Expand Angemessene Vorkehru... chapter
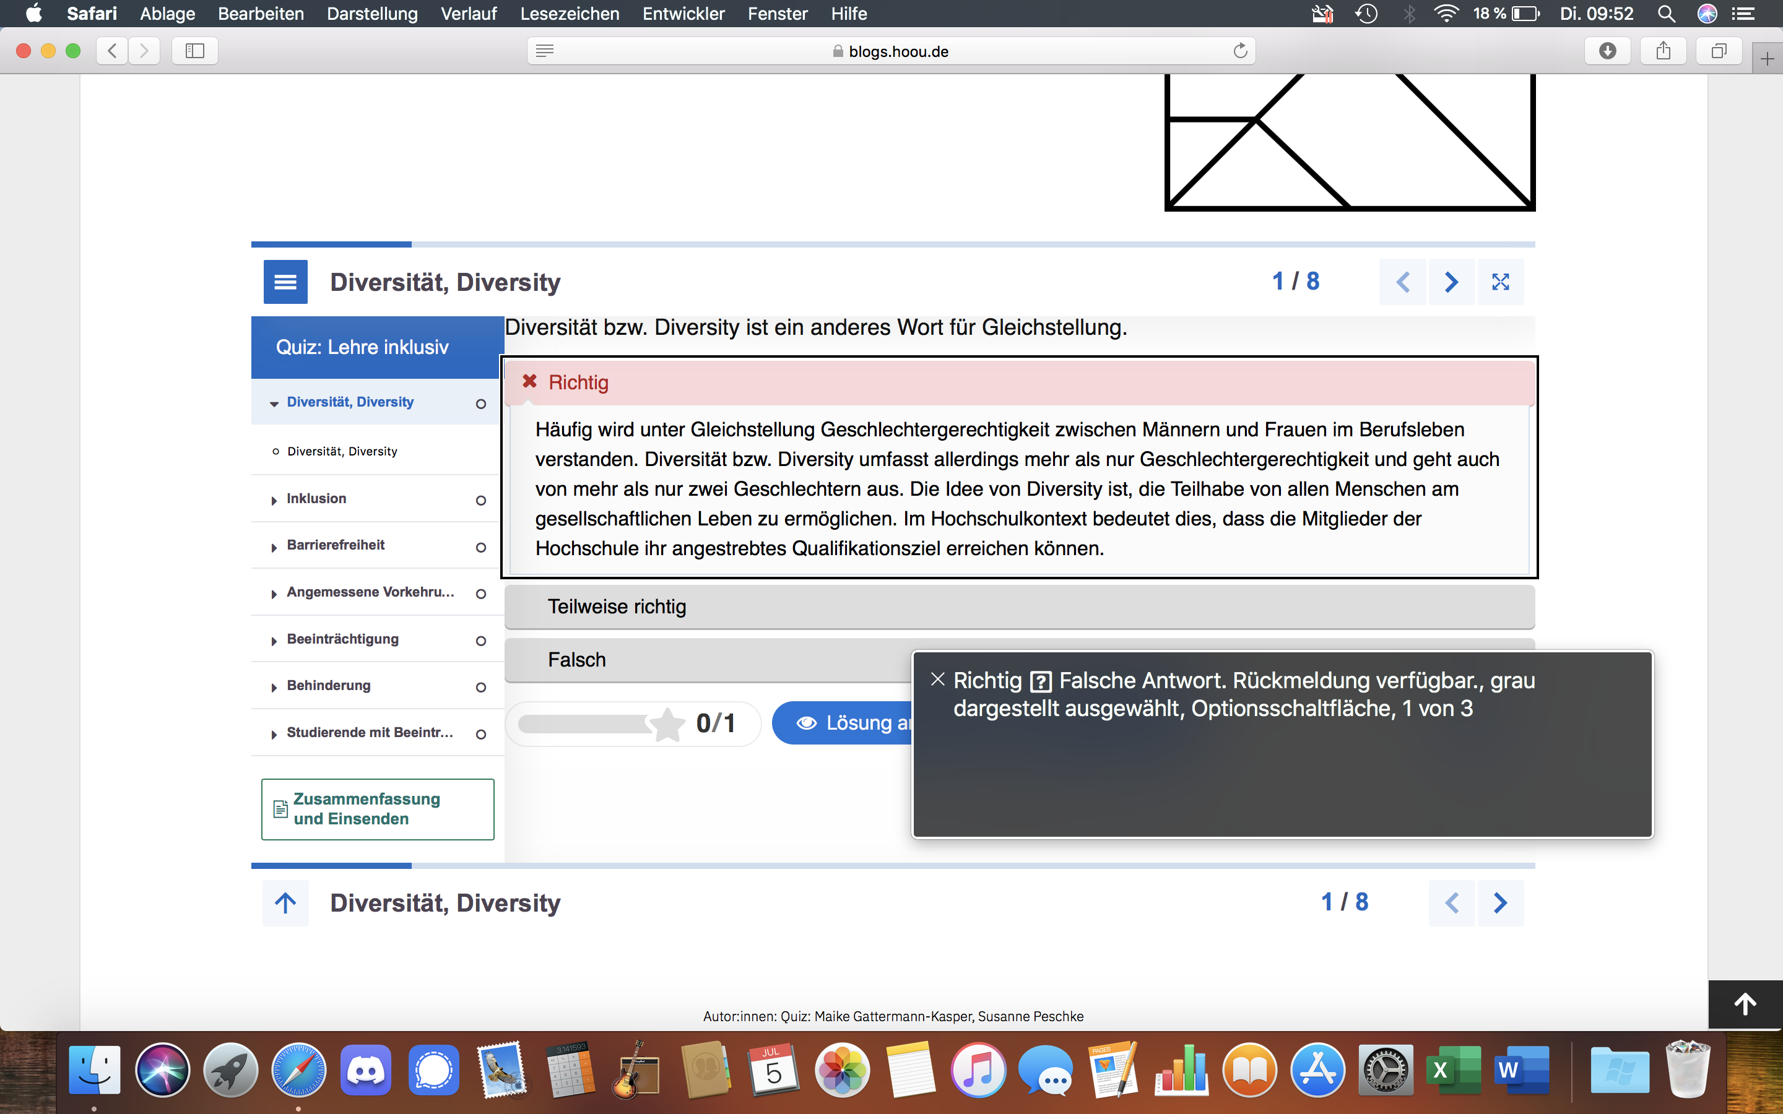 (377, 592)
